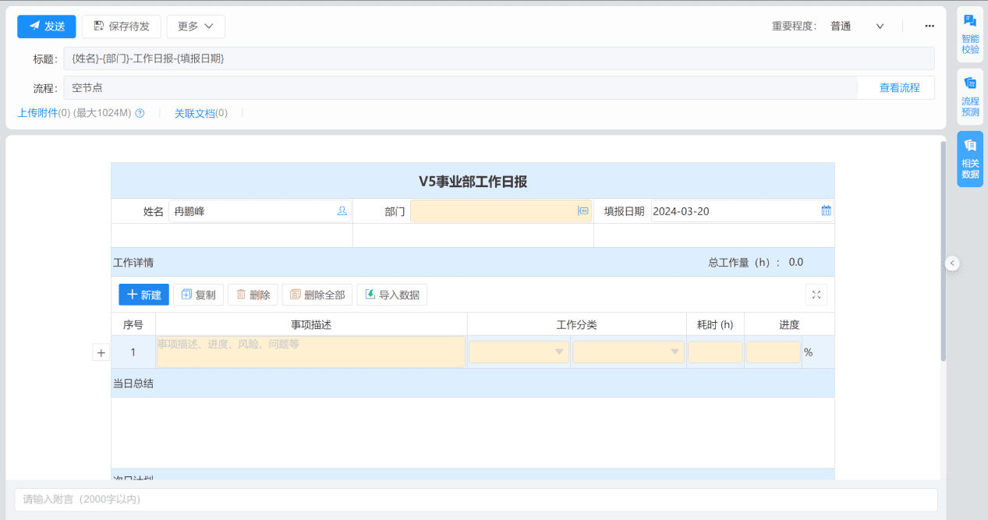The height and width of the screenshot is (520, 988).
Task: Click the 序号 cell 1
Action: (133, 352)
